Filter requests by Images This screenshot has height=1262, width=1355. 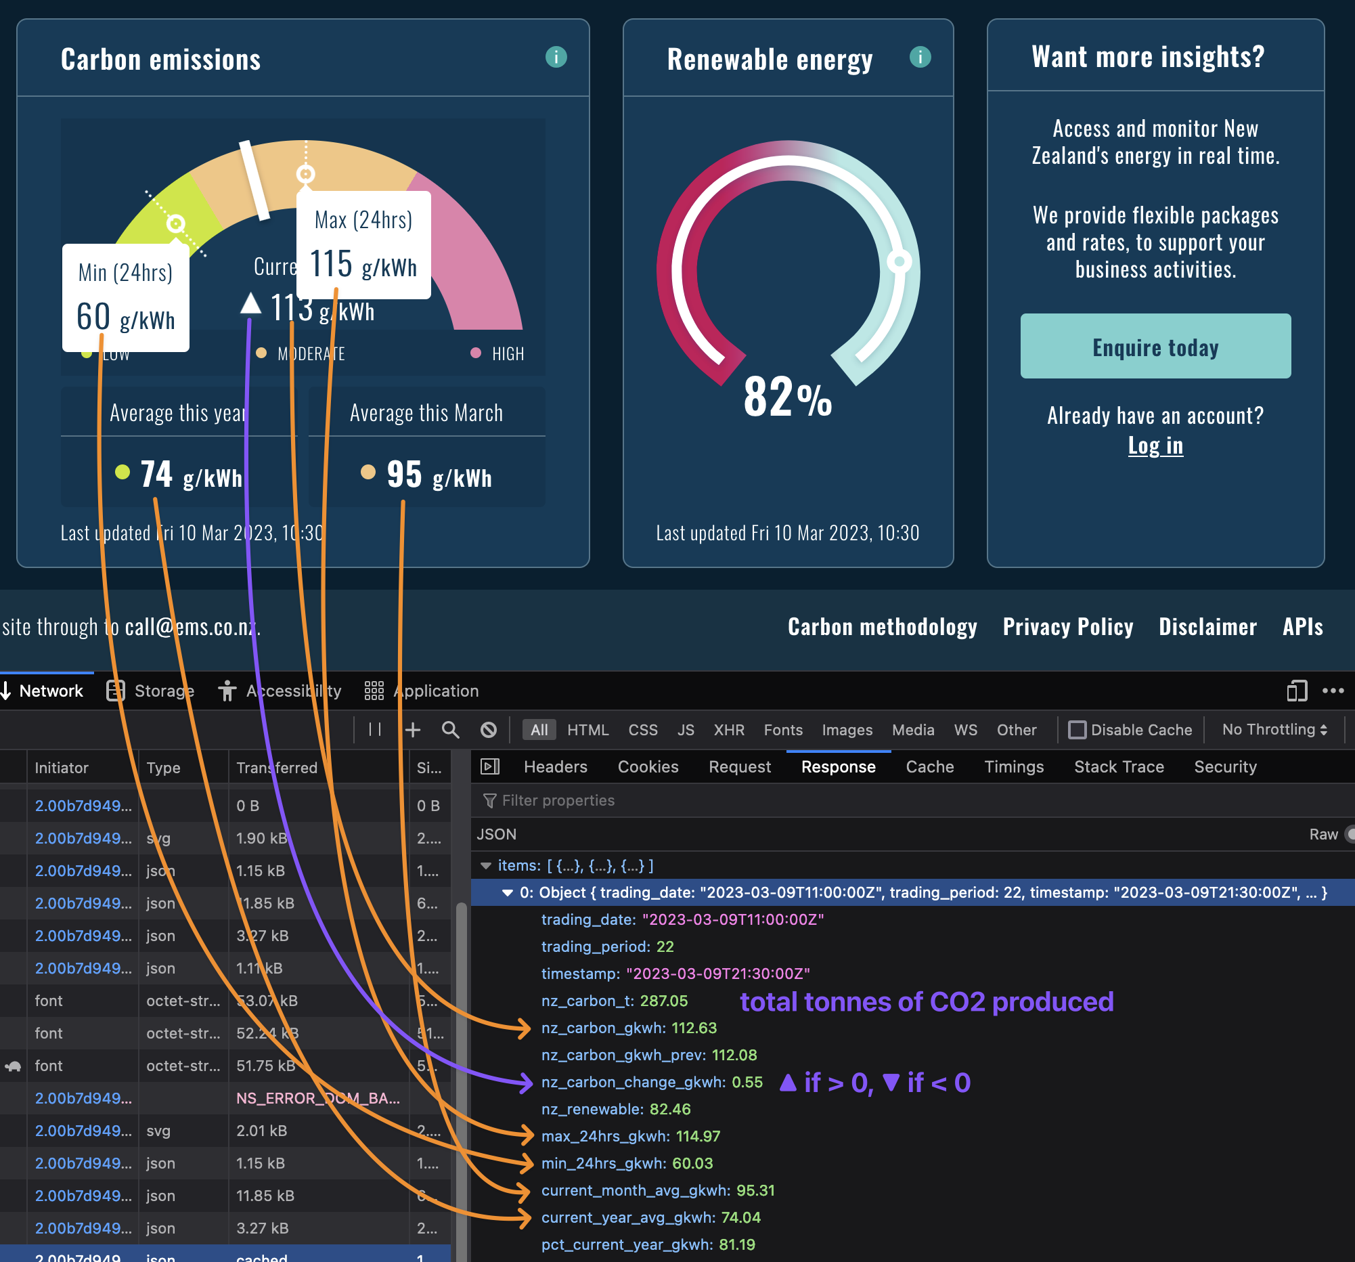(847, 730)
